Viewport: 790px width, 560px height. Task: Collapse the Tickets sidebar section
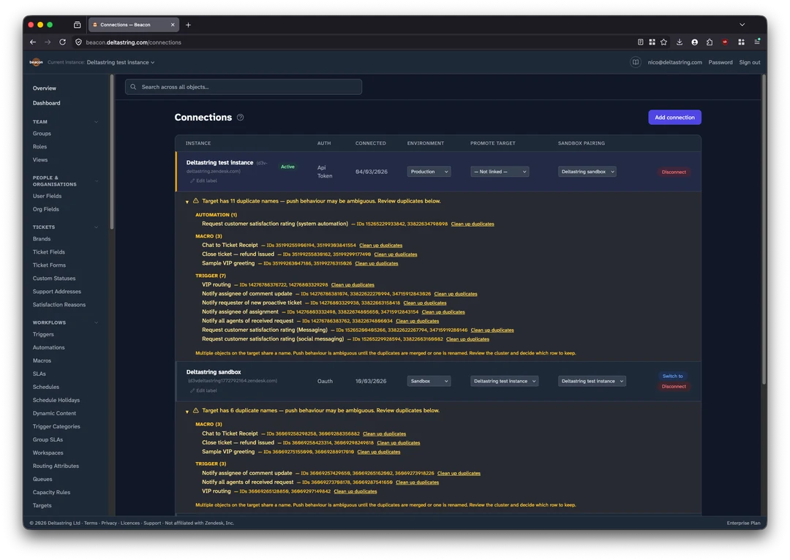97,227
